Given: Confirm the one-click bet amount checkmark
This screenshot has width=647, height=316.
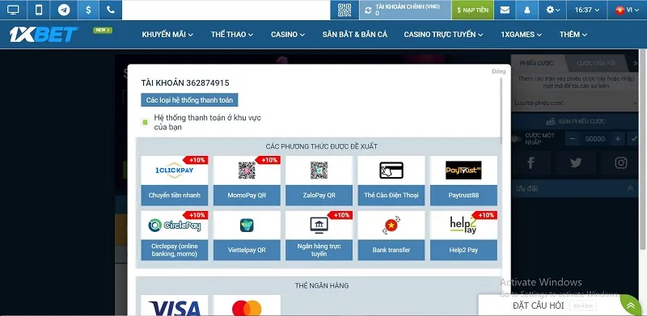Looking at the screenshot, I should click(634, 139).
